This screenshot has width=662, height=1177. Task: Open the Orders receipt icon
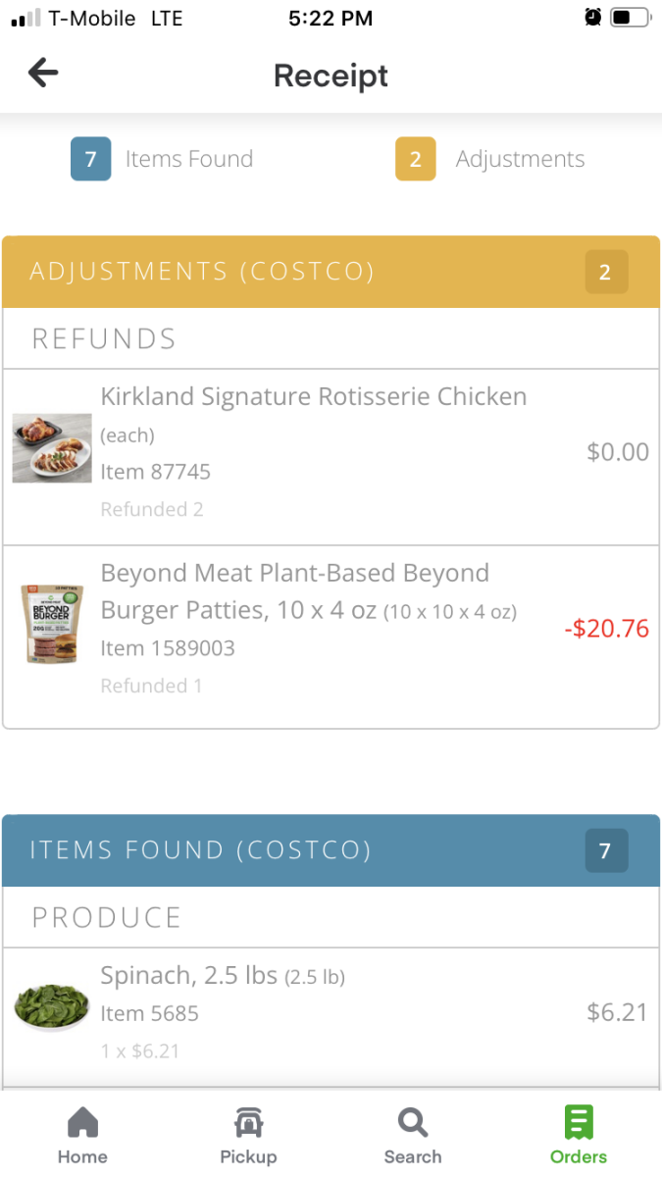[x=579, y=1122]
